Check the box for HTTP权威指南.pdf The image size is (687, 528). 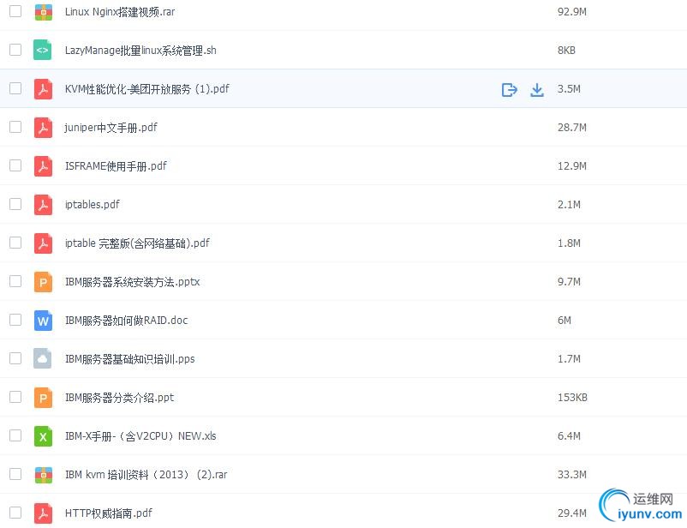point(15,513)
